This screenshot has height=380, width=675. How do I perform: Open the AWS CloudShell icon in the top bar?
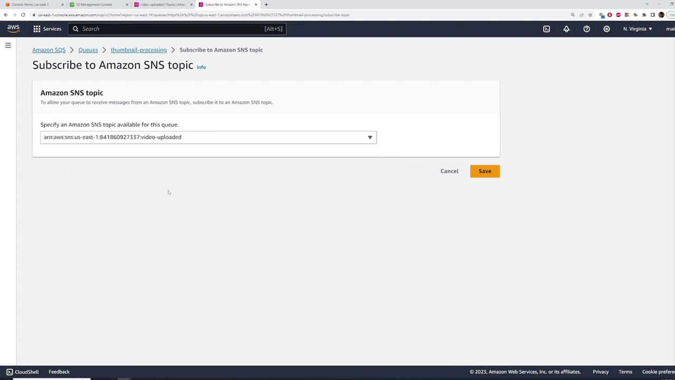tap(546, 29)
